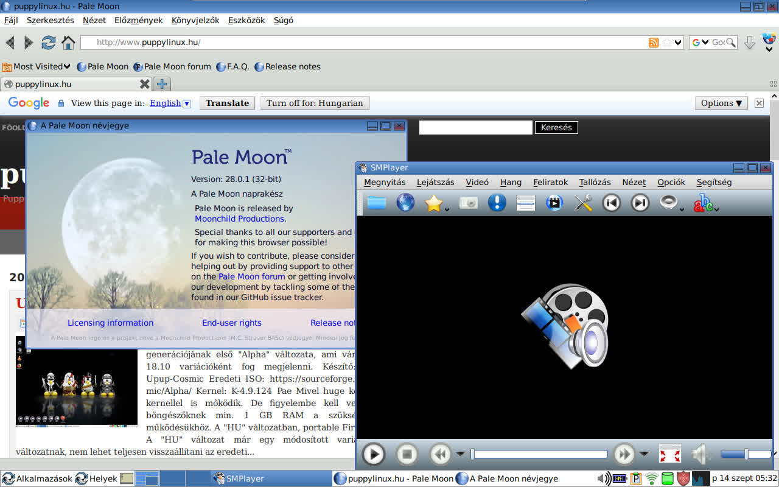The height and width of the screenshot is (487, 779).
Task: Fast forward in SMPlayer
Action: coord(624,454)
